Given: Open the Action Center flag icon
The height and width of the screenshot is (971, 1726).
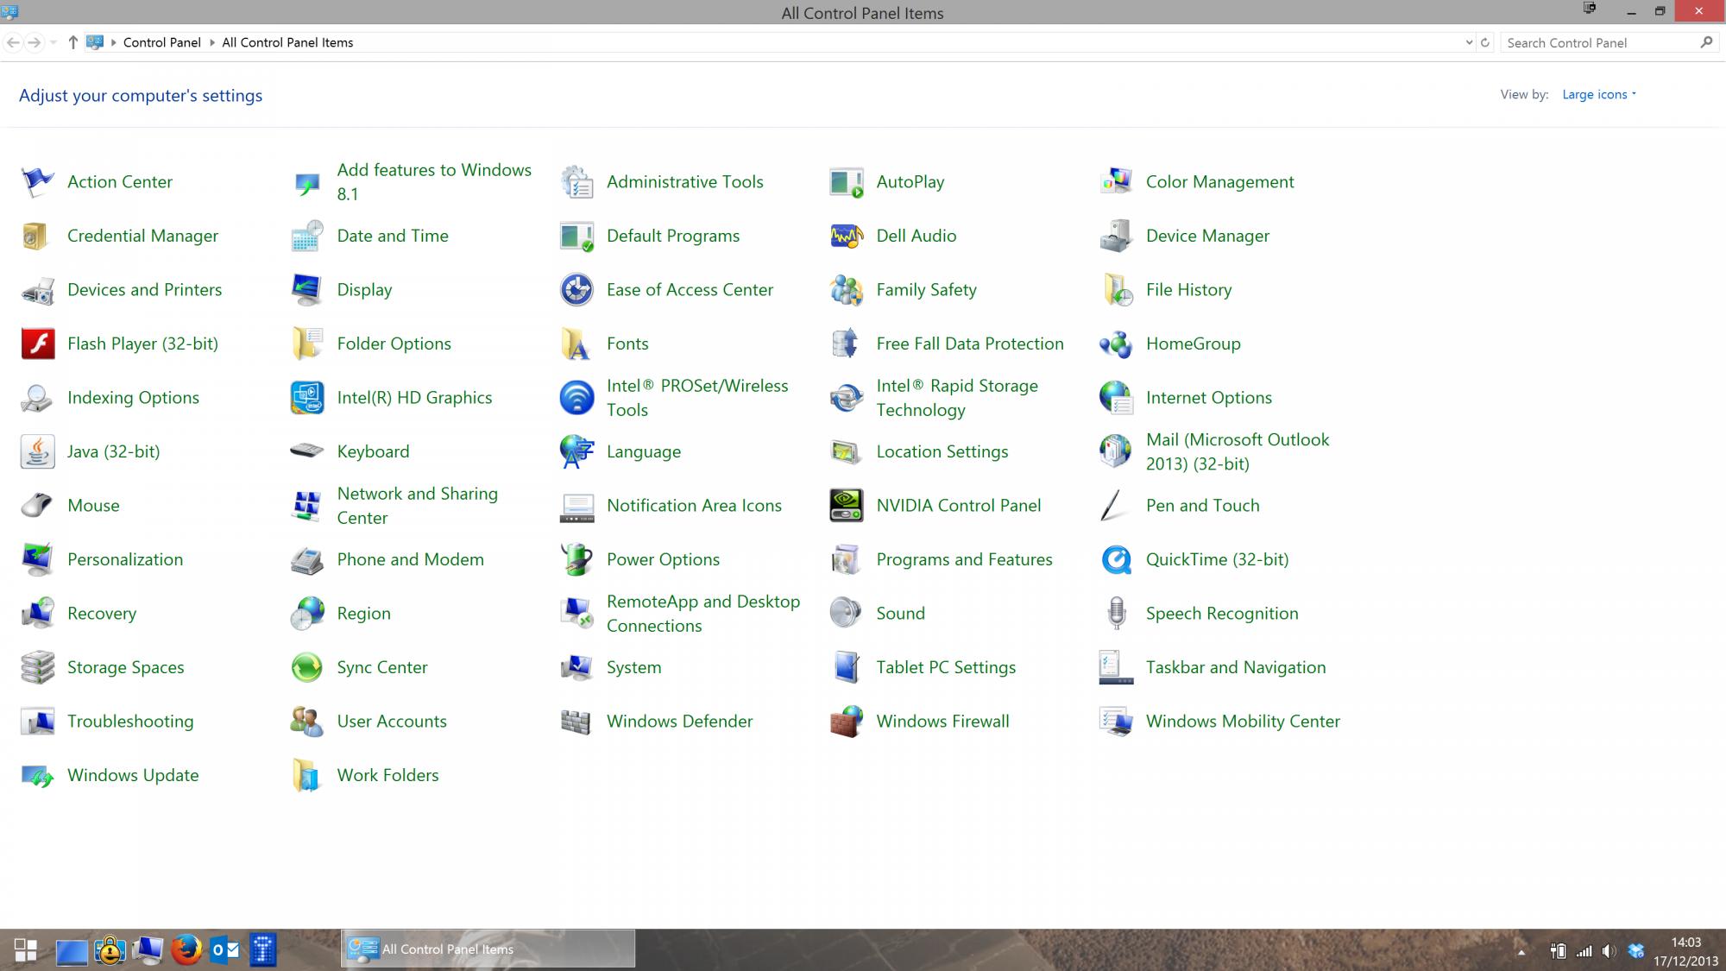Looking at the screenshot, I should [37, 182].
